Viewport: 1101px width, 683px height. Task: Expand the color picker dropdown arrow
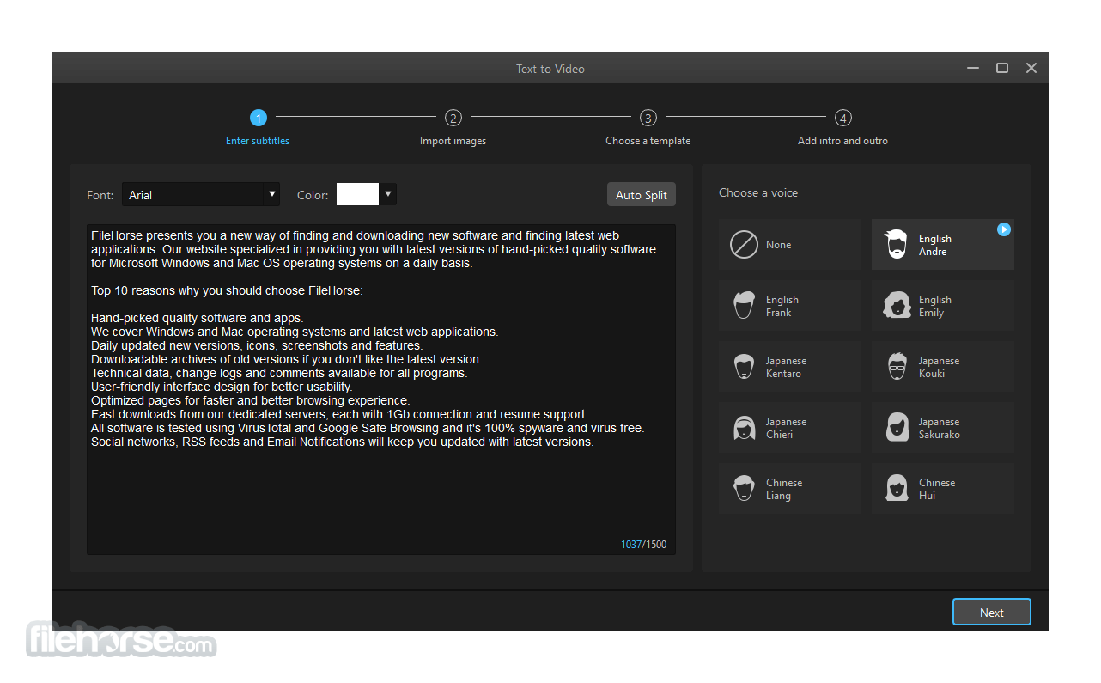click(x=388, y=195)
